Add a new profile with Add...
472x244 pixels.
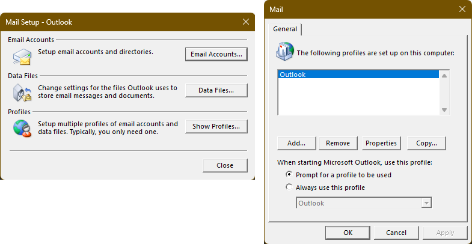[296, 143]
